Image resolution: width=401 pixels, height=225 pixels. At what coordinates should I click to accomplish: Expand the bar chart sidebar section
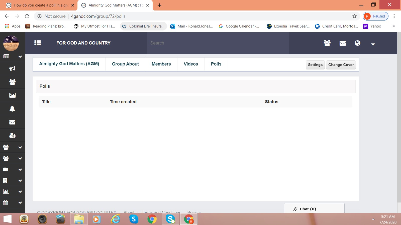(20, 192)
